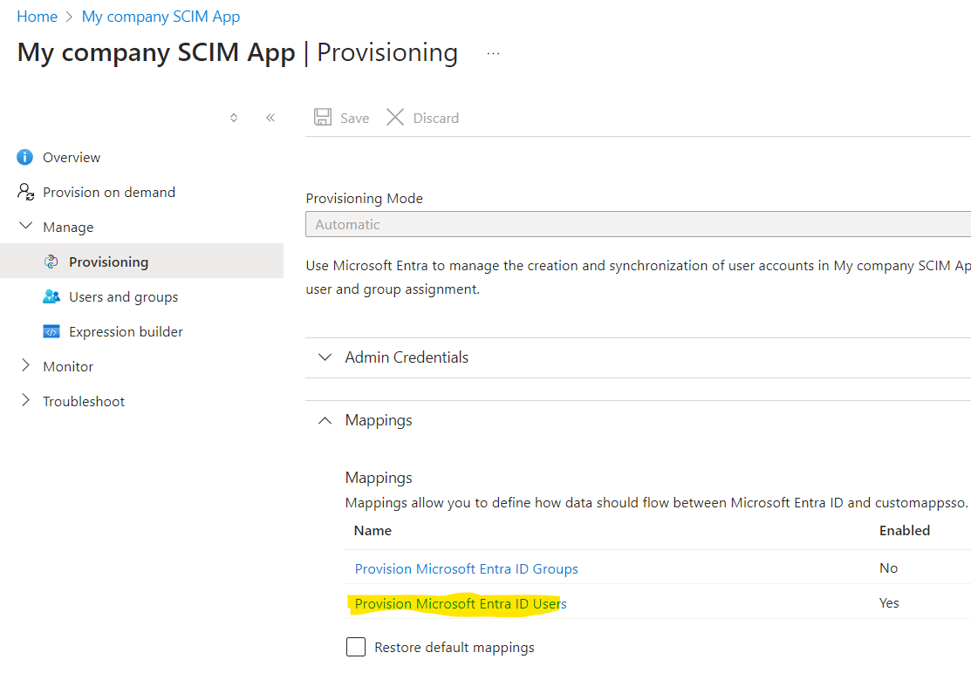Click the Admin Credentials heading text
The image size is (971, 673).
(407, 357)
